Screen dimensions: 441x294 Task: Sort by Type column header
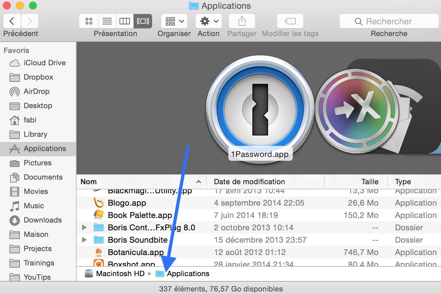point(414,182)
